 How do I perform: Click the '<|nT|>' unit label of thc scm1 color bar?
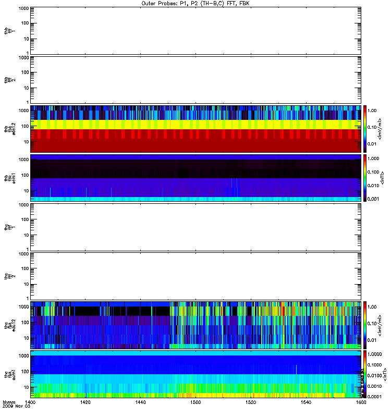click(384, 374)
